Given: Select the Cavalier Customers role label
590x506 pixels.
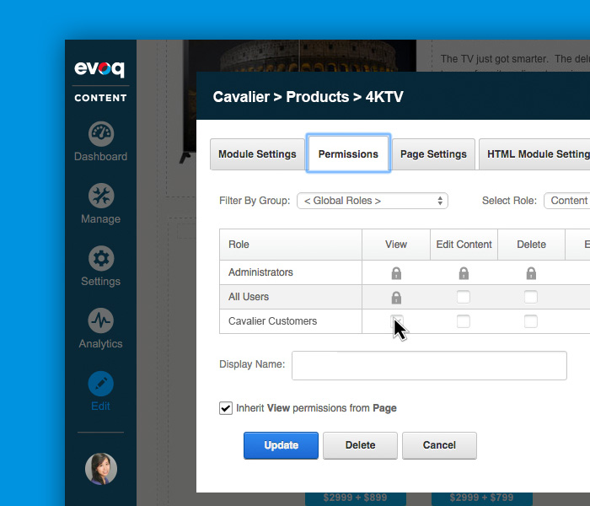Looking at the screenshot, I should coord(272,321).
